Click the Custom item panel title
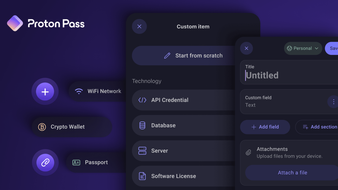The image size is (338, 190). click(193, 27)
